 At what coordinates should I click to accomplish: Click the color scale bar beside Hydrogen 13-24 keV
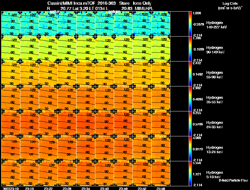point(190,149)
